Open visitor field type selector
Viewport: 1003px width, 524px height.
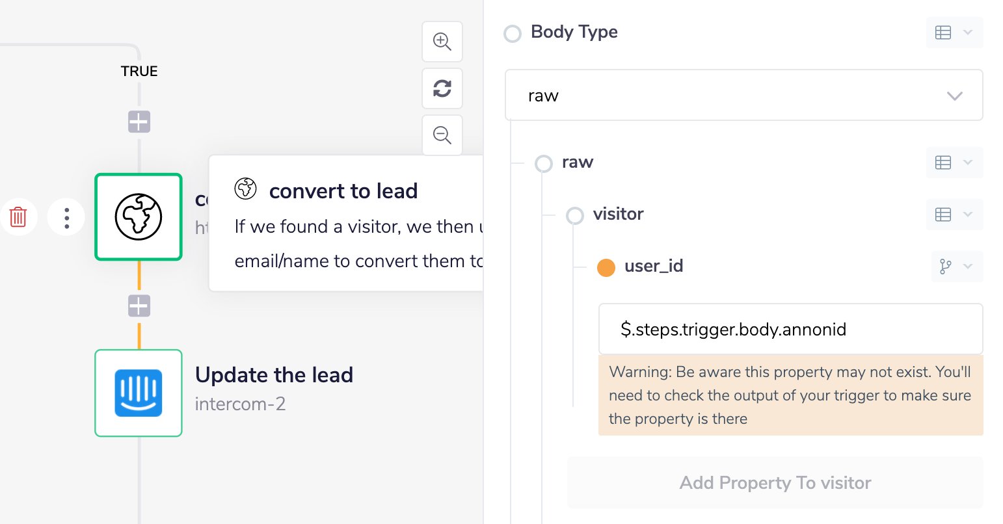coord(954,215)
